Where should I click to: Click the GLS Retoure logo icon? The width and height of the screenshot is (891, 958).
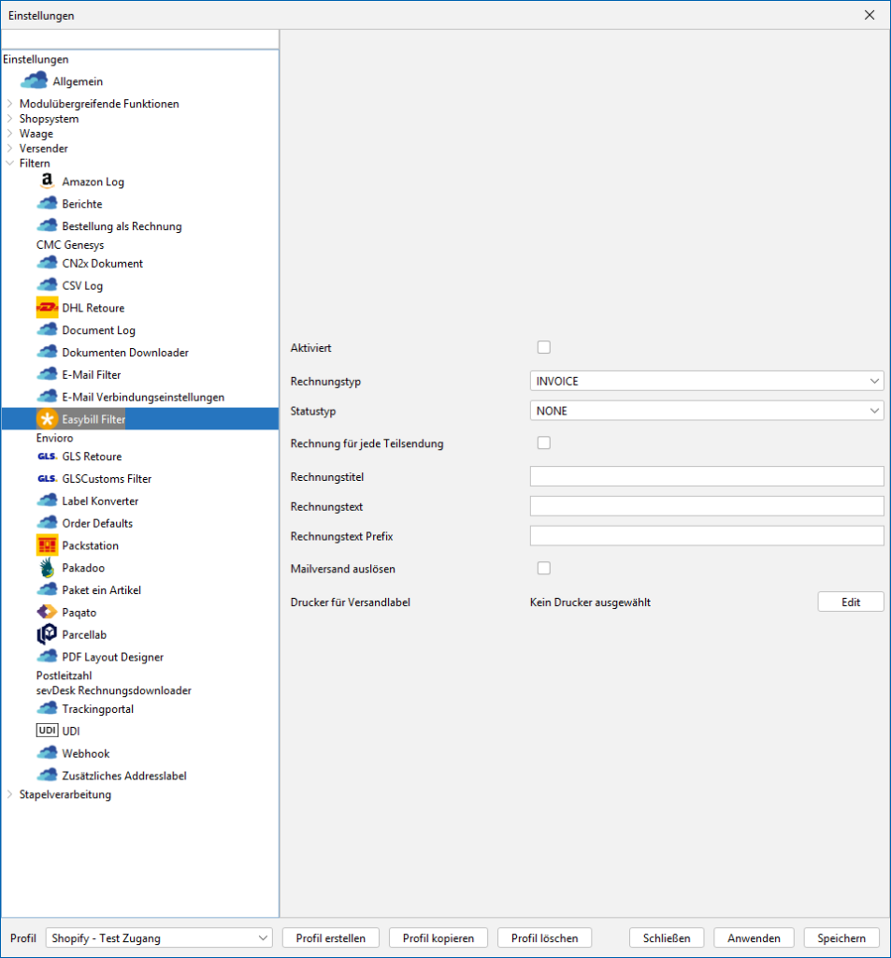click(47, 457)
